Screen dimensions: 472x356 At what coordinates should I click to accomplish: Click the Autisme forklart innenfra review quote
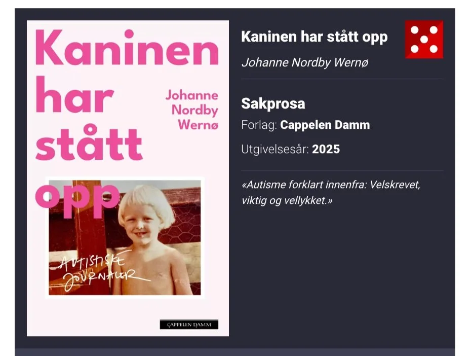click(331, 192)
